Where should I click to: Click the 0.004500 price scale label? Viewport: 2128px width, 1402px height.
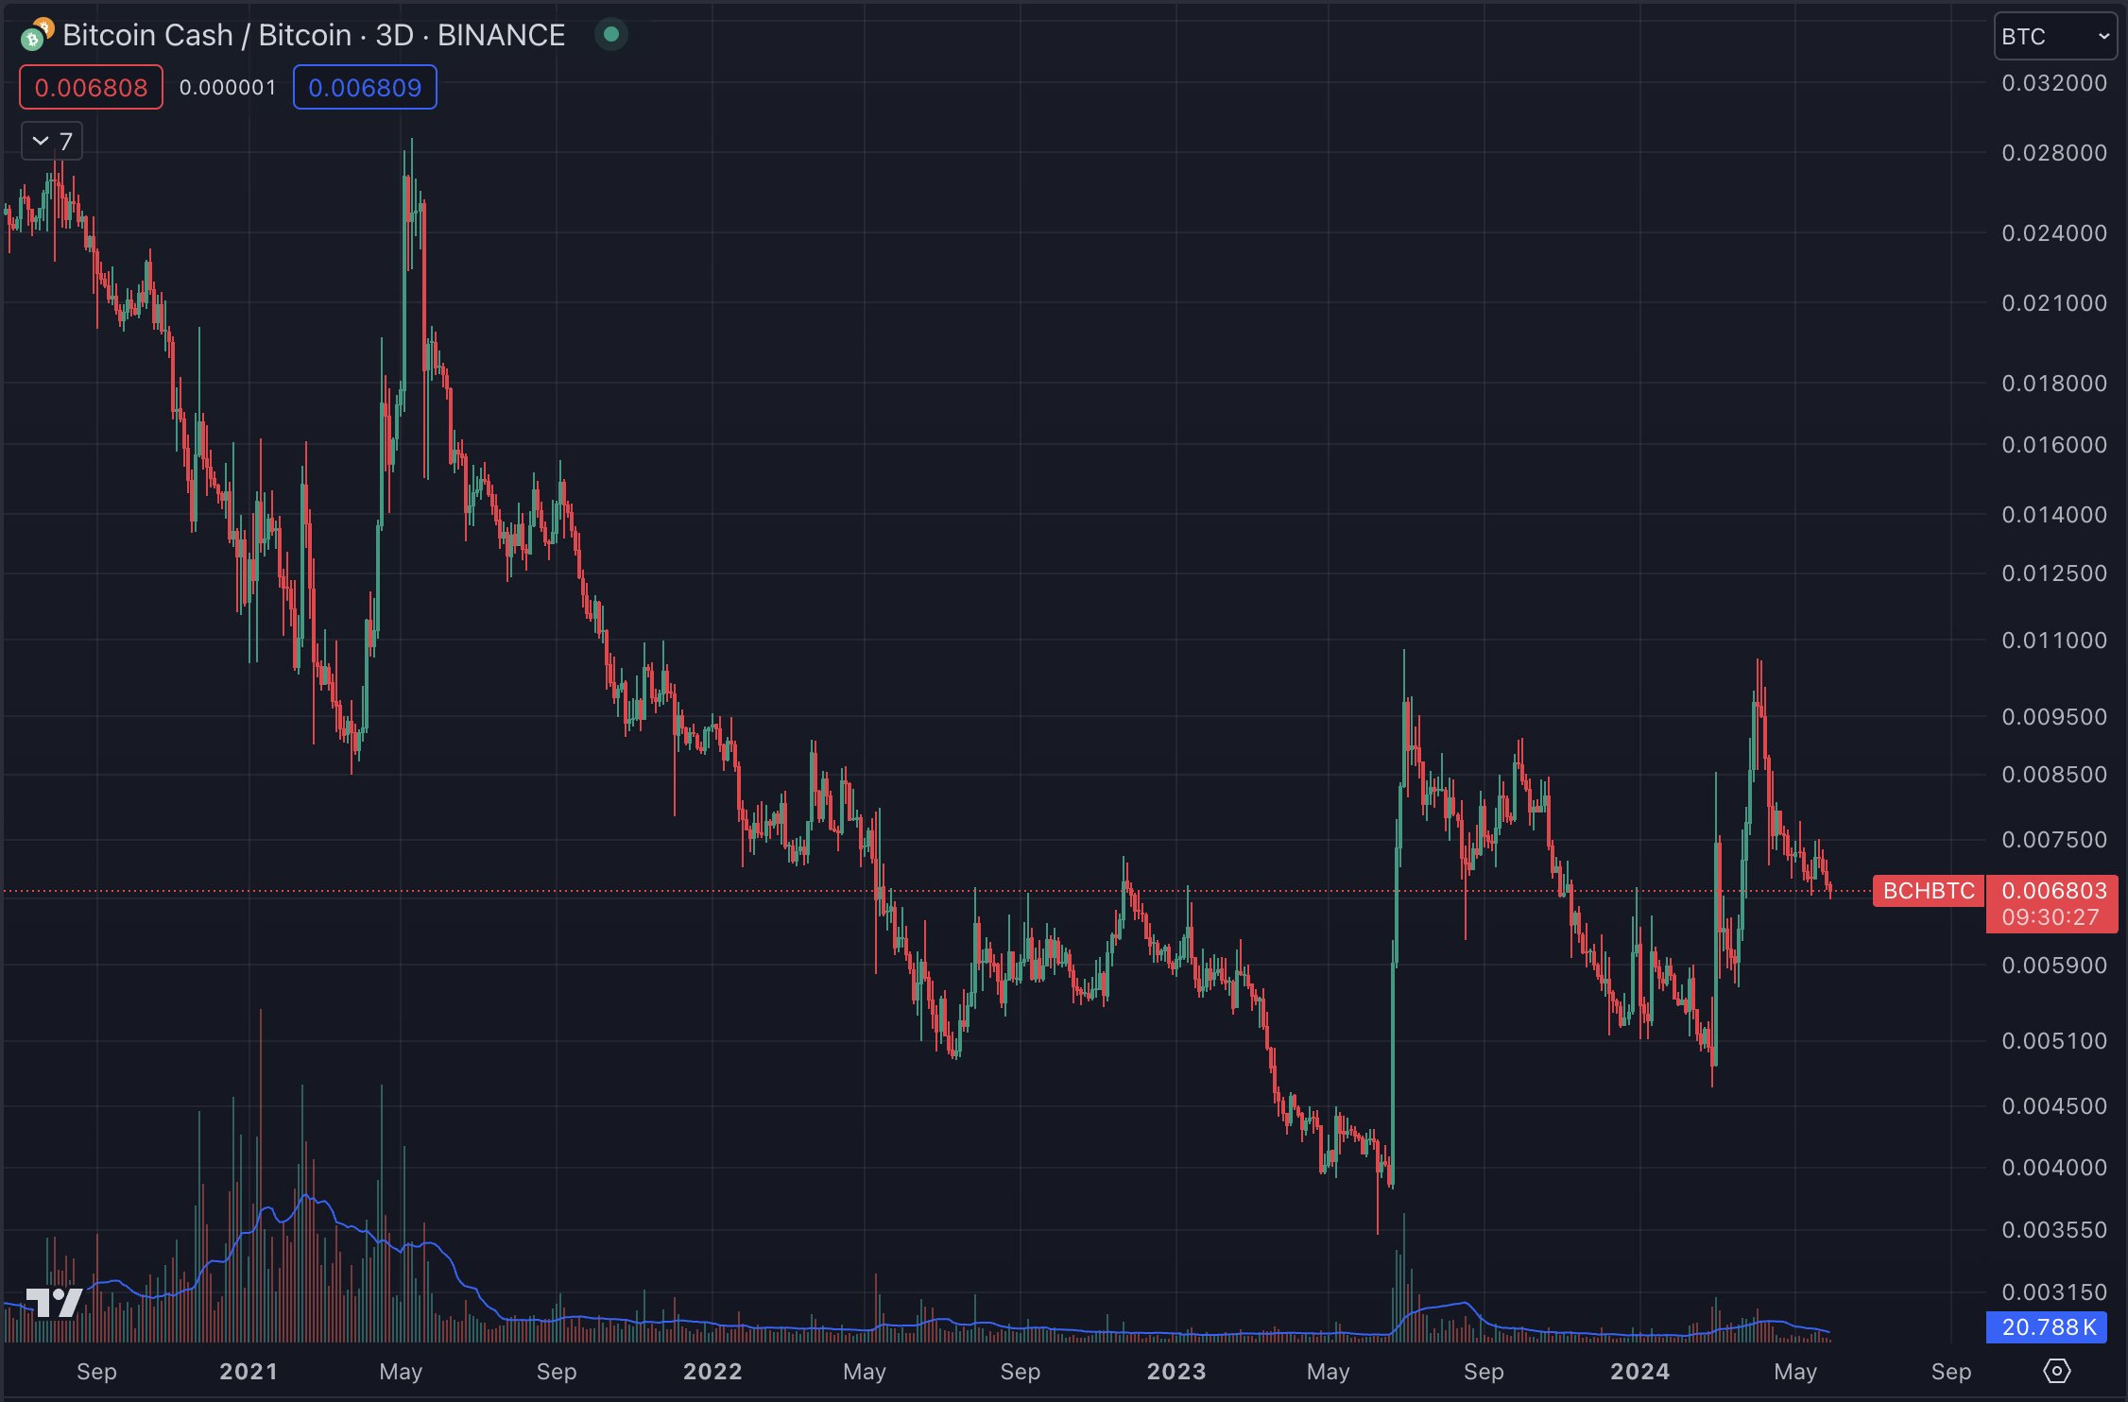click(2054, 1106)
